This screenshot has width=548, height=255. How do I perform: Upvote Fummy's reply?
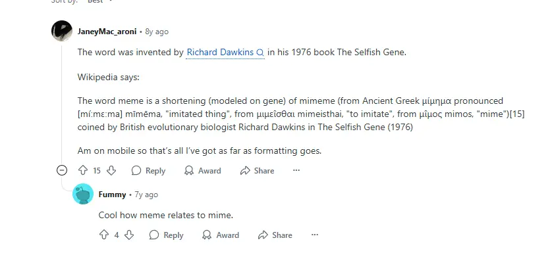point(104,235)
